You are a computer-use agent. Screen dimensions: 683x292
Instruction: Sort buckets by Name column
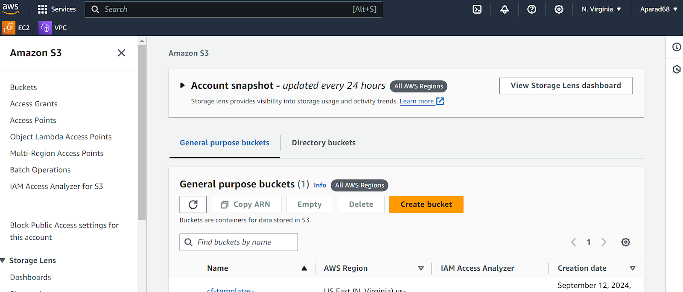tap(304, 268)
